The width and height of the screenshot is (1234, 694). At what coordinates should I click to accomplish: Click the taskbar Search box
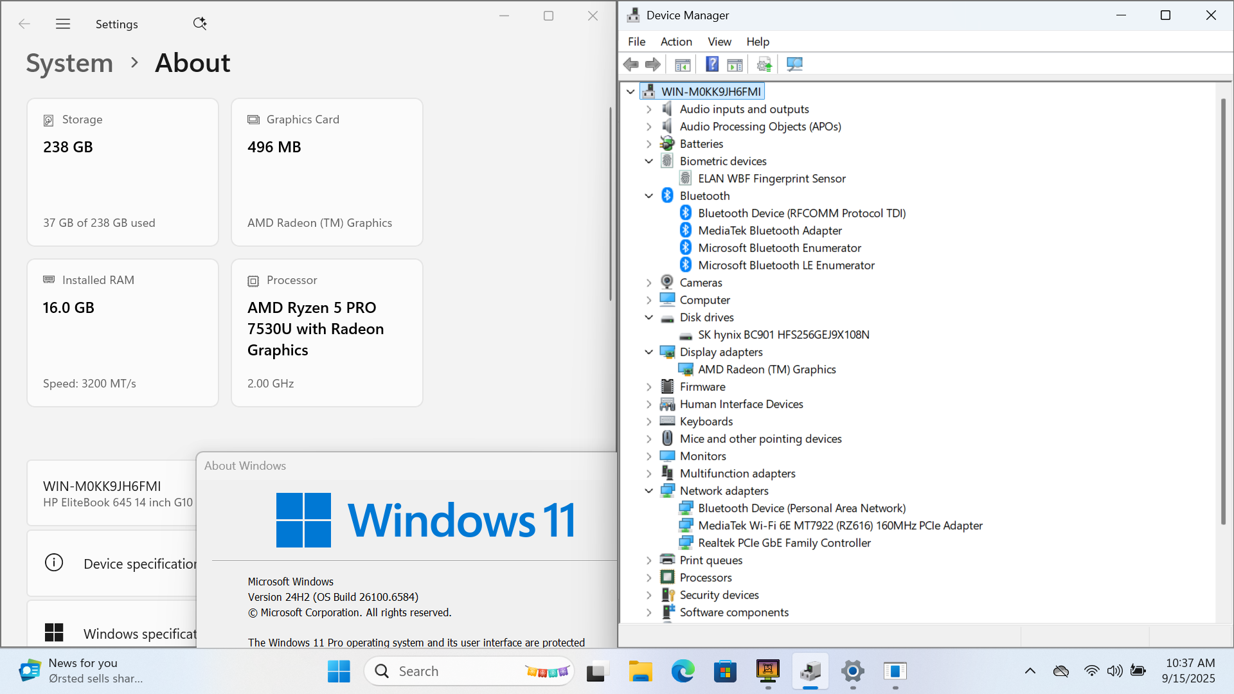coord(469,672)
